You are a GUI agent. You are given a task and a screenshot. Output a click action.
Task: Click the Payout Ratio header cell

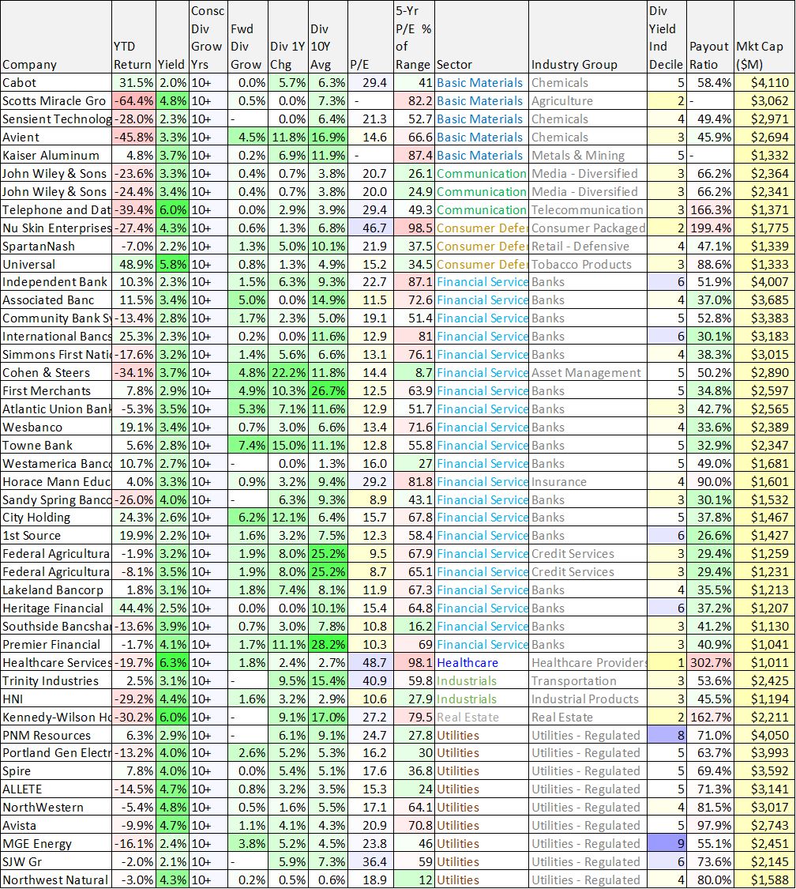coord(710,37)
